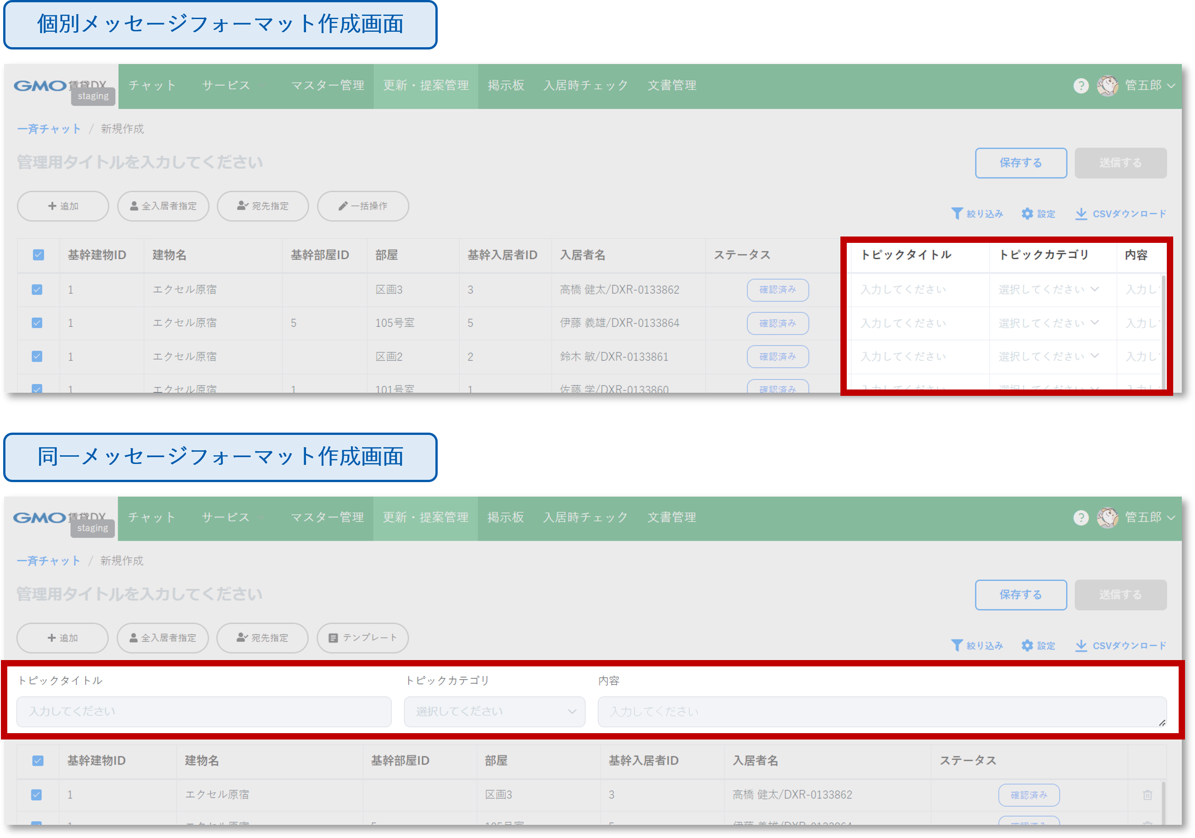
Task: Open サービス menu on 個別メッセージ screen
Action: 227,86
